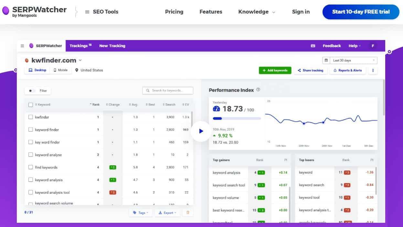Open the Pricing page

pos(174,12)
